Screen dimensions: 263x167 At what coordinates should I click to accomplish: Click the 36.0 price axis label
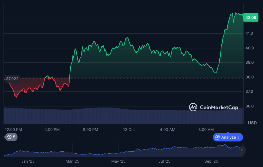click(x=249, y=106)
